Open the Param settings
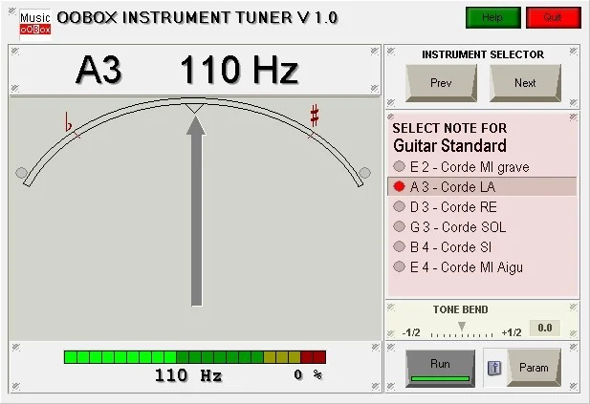This screenshot has height=404, width=590. 534,368
